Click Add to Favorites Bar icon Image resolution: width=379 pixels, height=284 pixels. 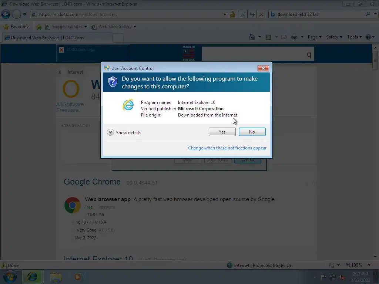[38, 27]
